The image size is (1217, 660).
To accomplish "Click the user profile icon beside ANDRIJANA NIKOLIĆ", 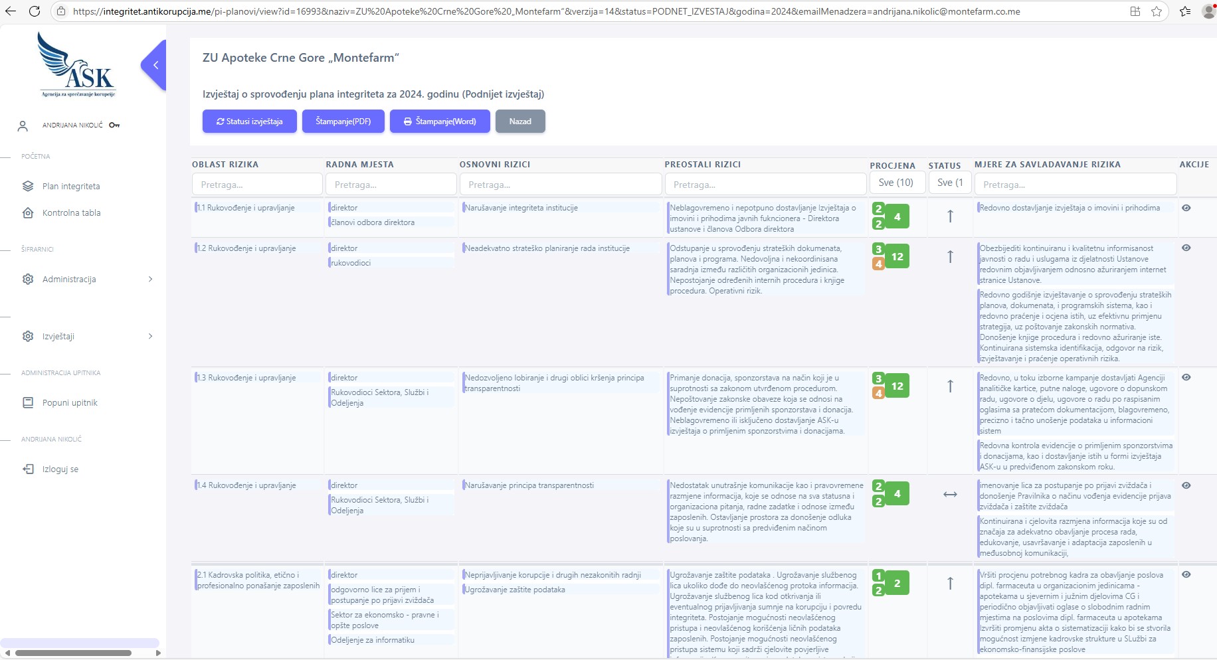I will 23,125.
